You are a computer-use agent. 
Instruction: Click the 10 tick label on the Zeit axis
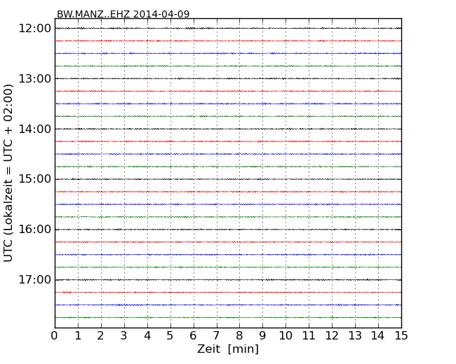(x=286, y=335)
